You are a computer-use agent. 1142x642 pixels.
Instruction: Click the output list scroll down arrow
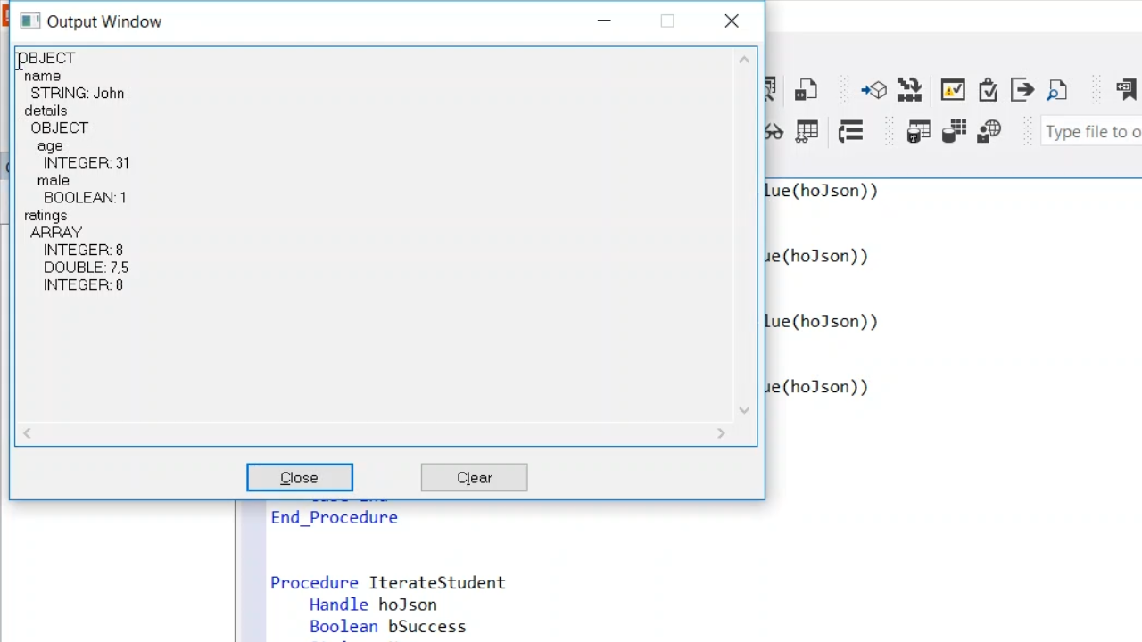pyautogui.click(x=744, y=410)
